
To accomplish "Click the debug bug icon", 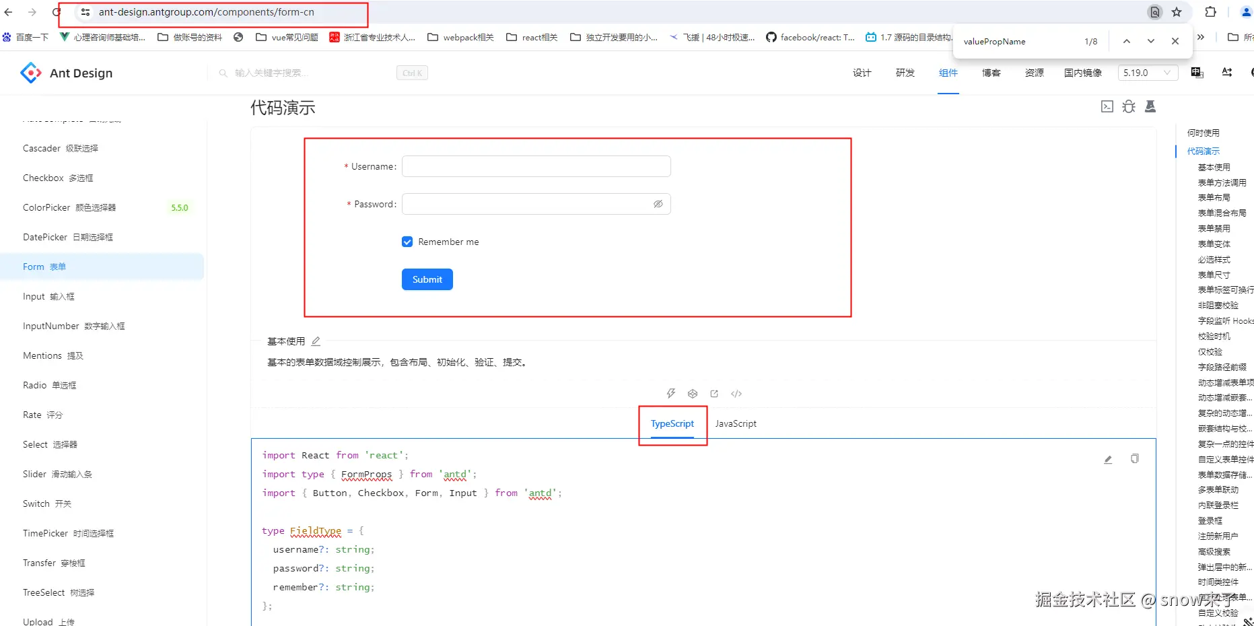I will coord(1129,106).
